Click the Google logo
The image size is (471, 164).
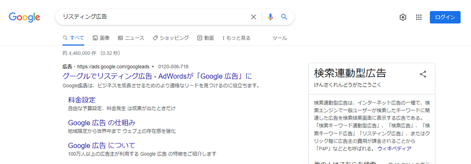(x=24, y=17)
